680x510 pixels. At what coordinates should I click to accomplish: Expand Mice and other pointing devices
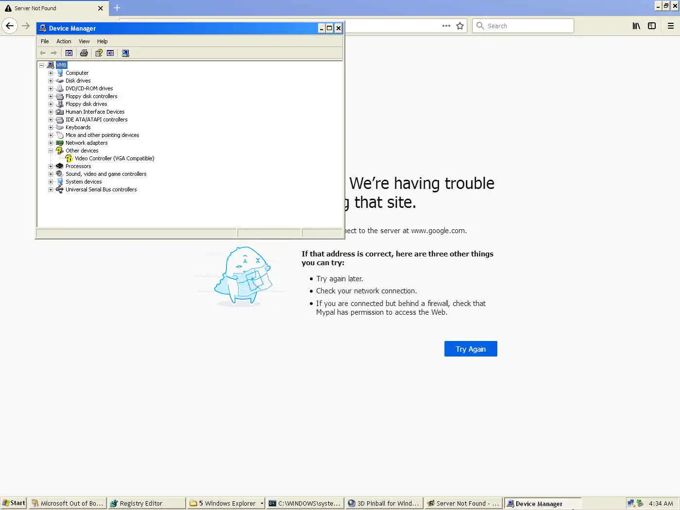pyautogui.click(x=51, y=135)
